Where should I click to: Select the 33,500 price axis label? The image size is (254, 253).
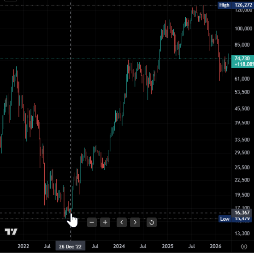click(x=242, y=140)
